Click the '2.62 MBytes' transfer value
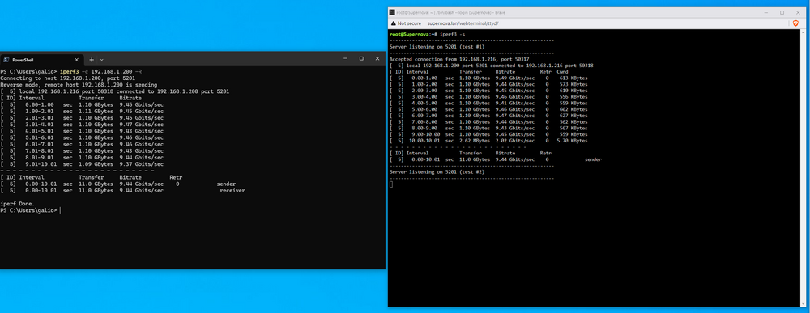This screenshot has width=810, height=313. click(x=474, y=141)
